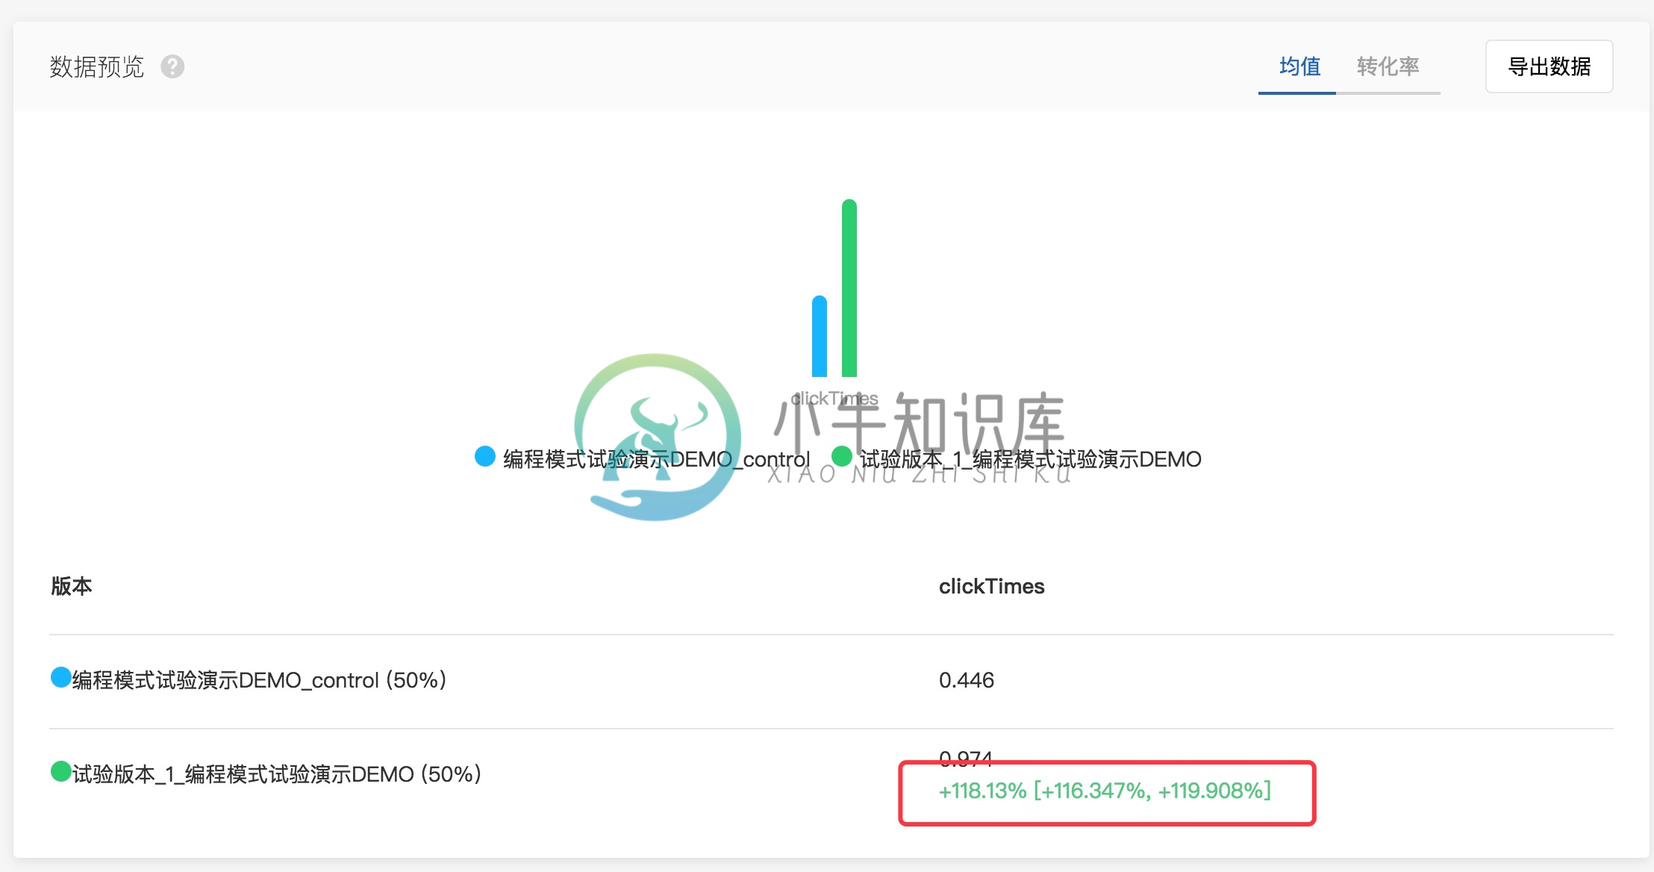Click the green 试验版本 bar in chart
The height and width of the screenshot is (872, 1654).
point(849,288)
